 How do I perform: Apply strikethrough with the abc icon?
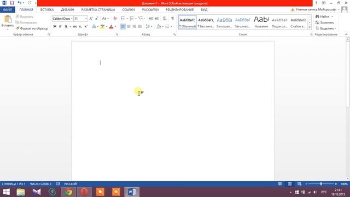(x=75, y=27)
